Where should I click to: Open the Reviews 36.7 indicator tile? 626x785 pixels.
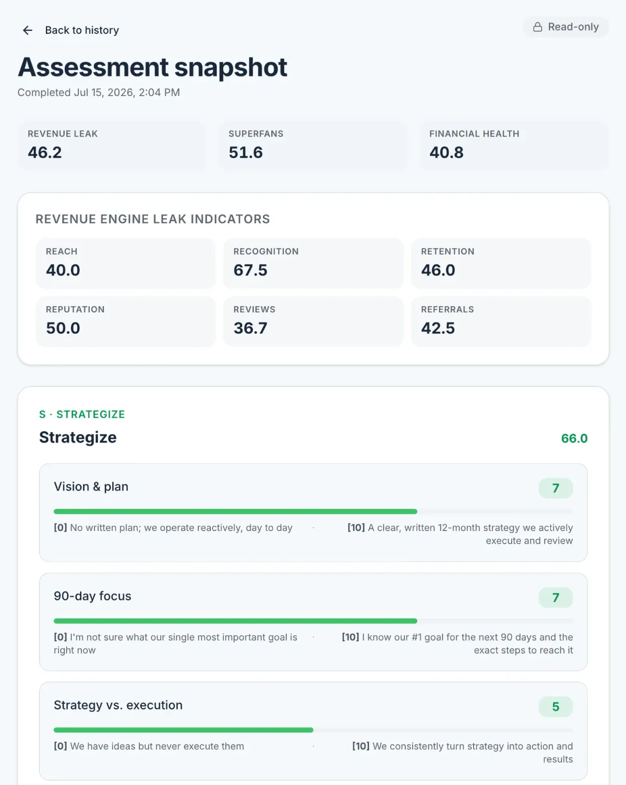[313, 321]
